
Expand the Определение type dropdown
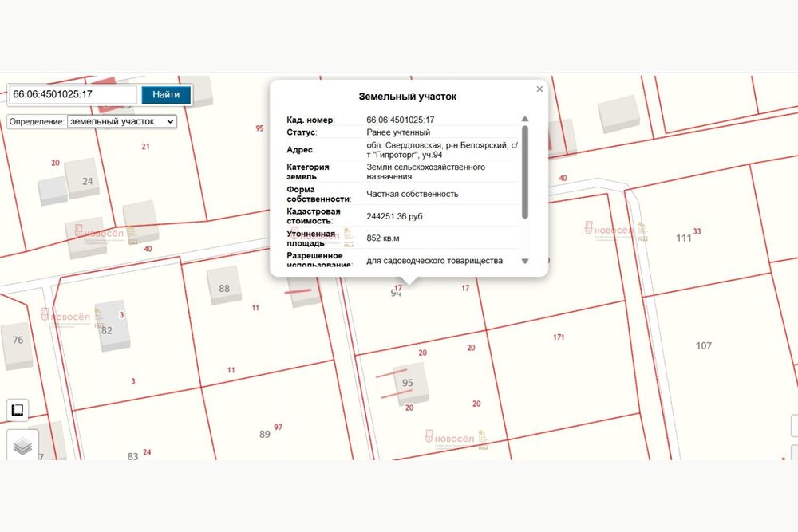point(122,121)
